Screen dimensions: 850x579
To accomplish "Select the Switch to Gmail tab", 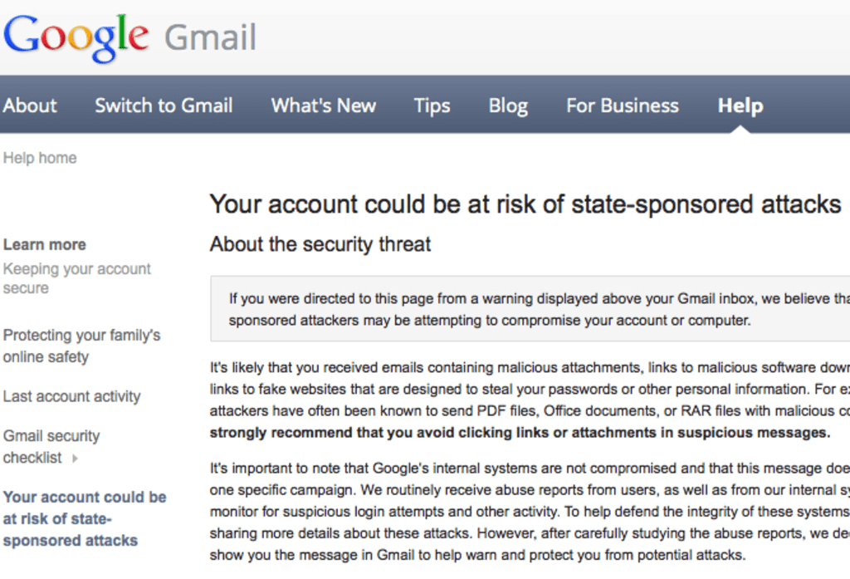I will [164, 105].
